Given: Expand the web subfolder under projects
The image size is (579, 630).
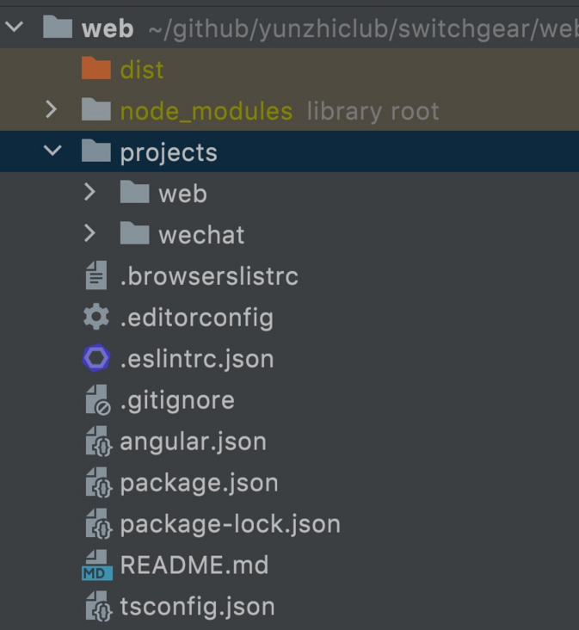Looking at the screenshot, I should [90, 193].
